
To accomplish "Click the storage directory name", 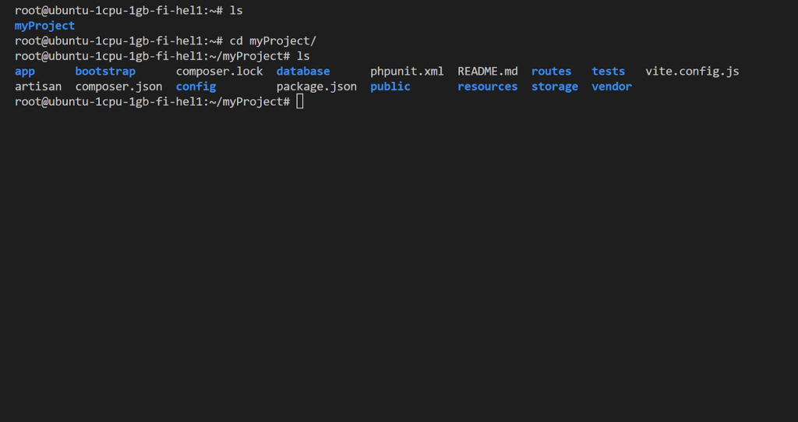I will click(x=555, y=86).
